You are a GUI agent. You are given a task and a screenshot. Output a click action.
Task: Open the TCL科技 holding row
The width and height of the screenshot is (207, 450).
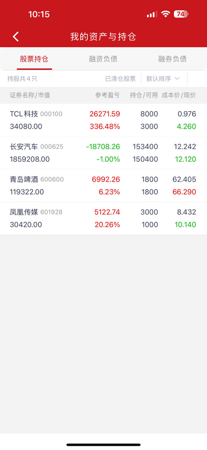point(103,120)
